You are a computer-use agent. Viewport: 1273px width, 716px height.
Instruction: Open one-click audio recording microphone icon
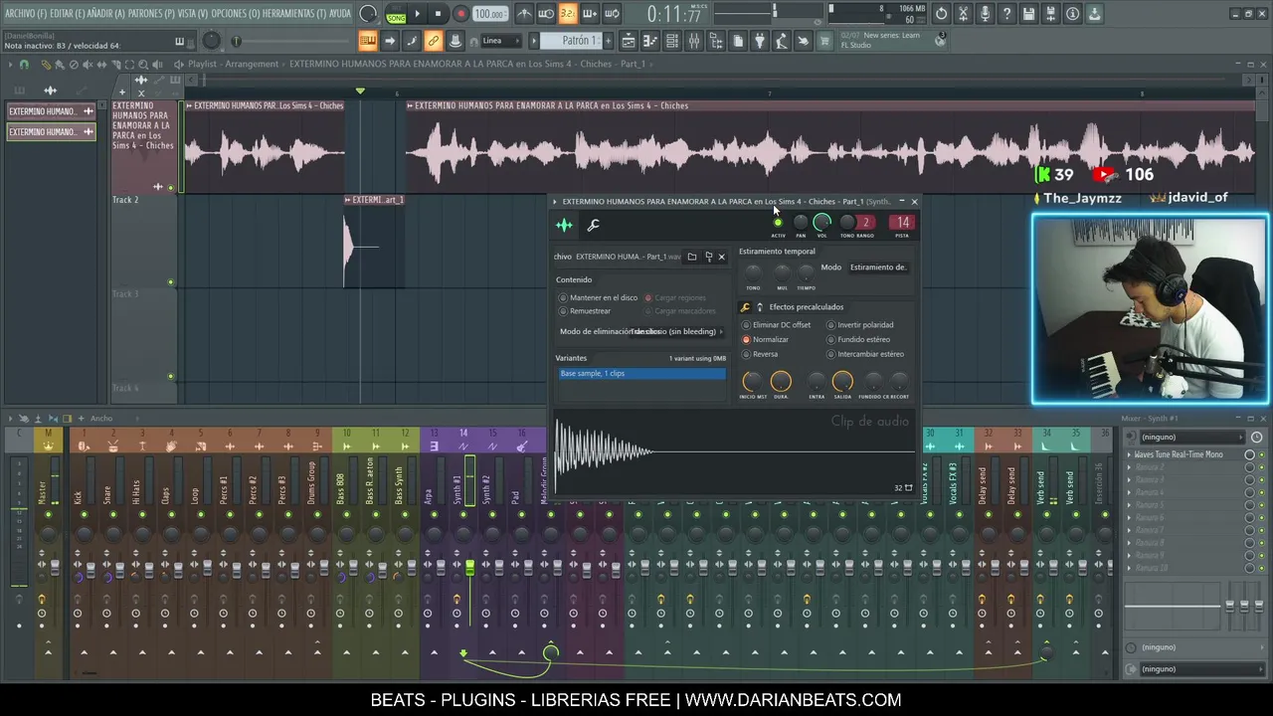pyautogui.click(x=985, y=14)
